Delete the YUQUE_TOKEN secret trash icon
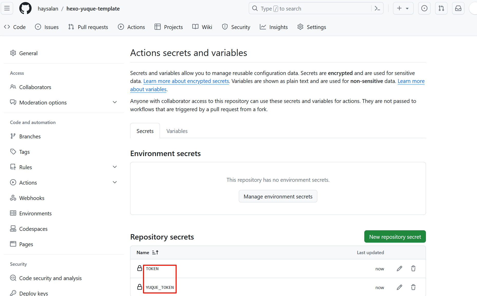Image resolution: width=477 pixels, height=296 pixels. pyautogui.click(x=413, y=287)
